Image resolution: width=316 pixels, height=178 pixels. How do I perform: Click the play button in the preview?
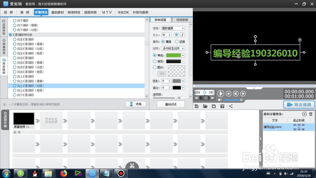[221, 93]
